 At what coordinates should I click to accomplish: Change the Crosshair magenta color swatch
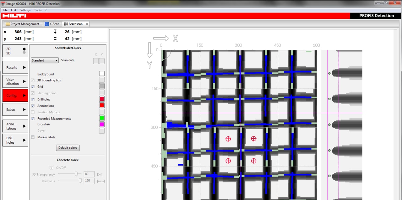(x=102, y=125)
